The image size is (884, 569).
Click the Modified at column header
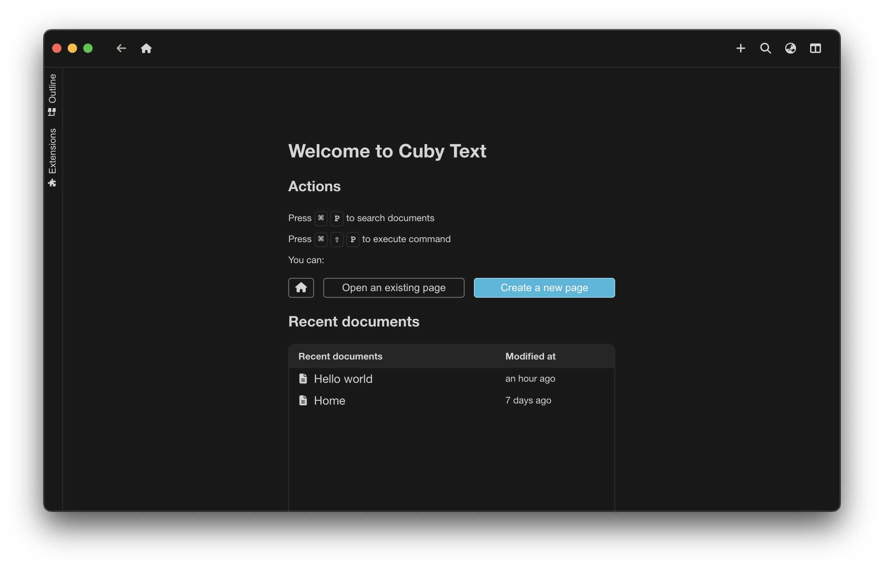pos(530,356)
